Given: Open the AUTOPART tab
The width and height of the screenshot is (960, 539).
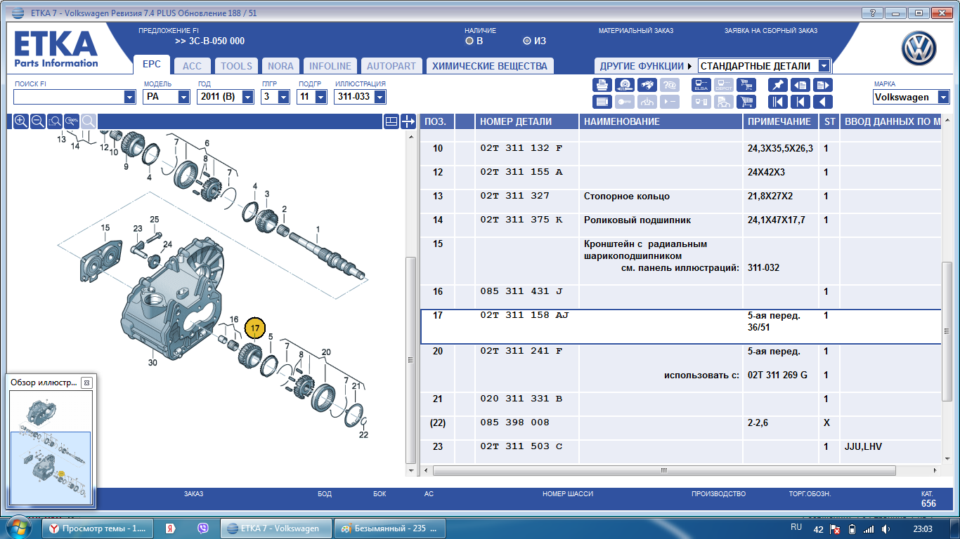Looking at the screenshot, I should point(391,66).
